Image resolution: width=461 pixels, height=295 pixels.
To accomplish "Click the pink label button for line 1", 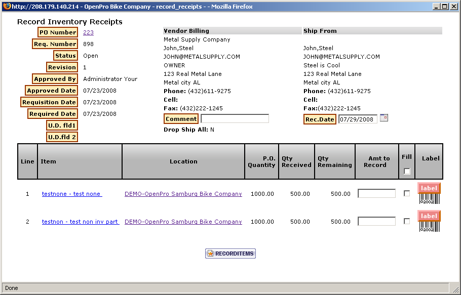I will (x=429, y=188).
